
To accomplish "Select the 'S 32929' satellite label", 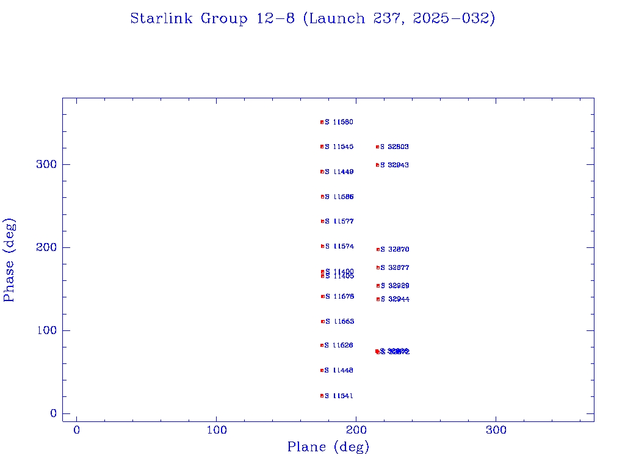I will 395,286.
